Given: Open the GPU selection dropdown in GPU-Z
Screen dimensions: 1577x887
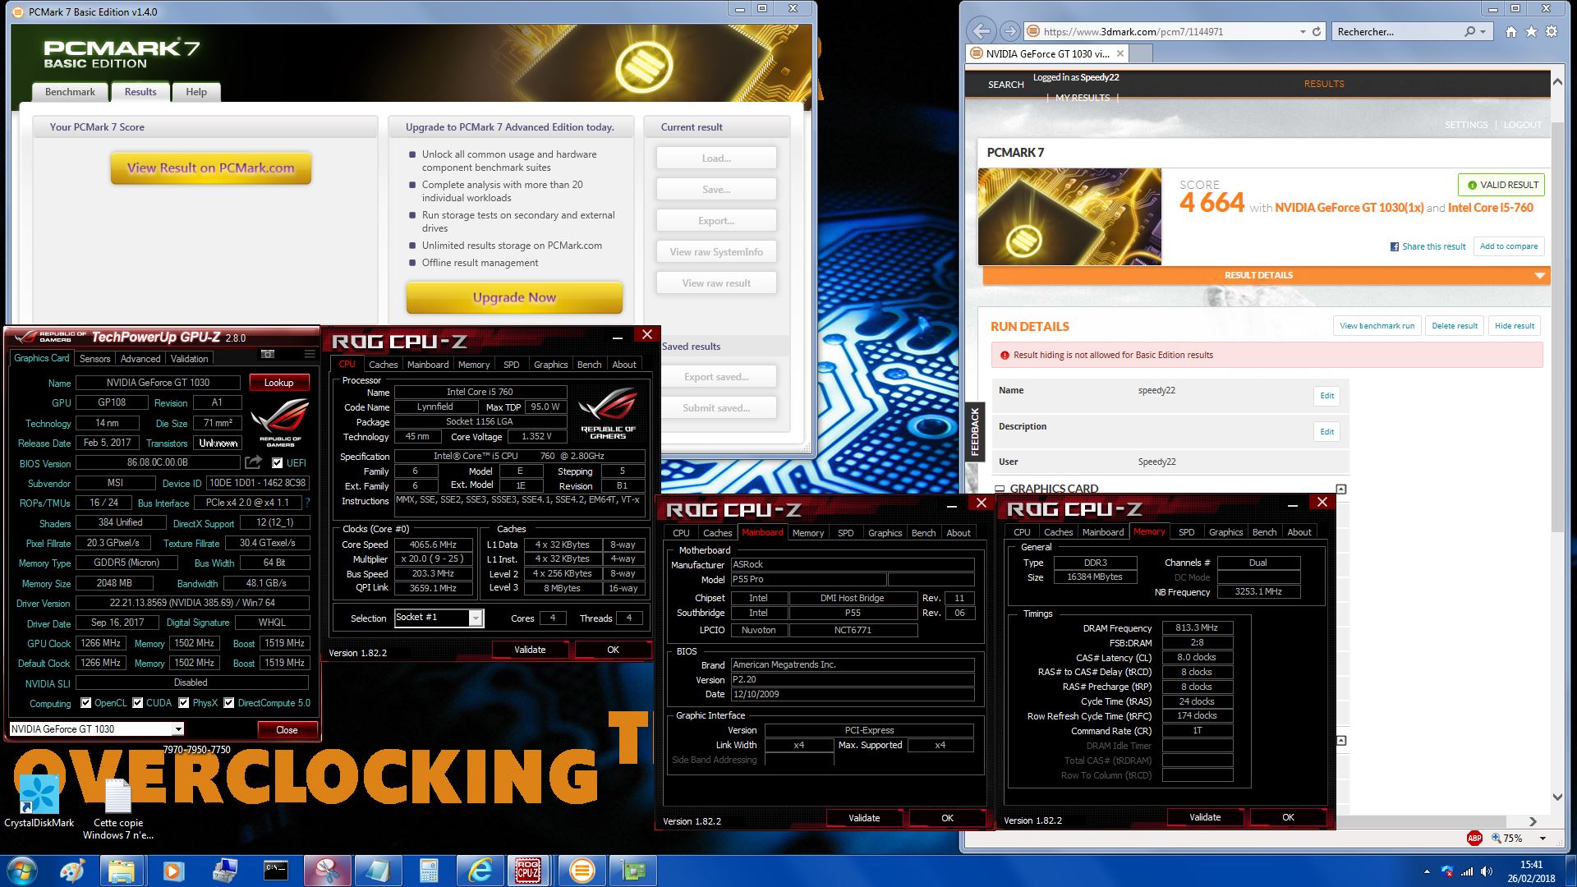Looking at the screenshot, I should tap(177, 729).
